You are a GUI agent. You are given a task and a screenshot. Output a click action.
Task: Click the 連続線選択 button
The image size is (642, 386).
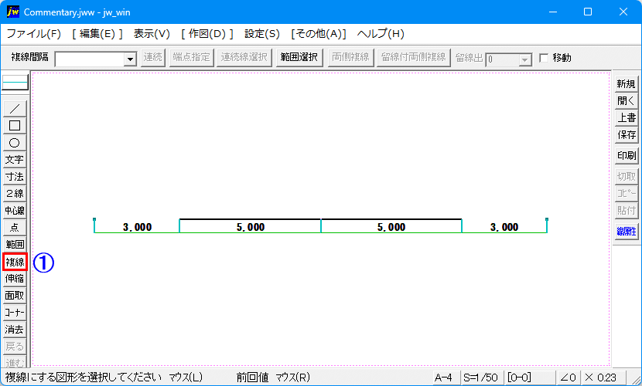(x=244, y=58)
